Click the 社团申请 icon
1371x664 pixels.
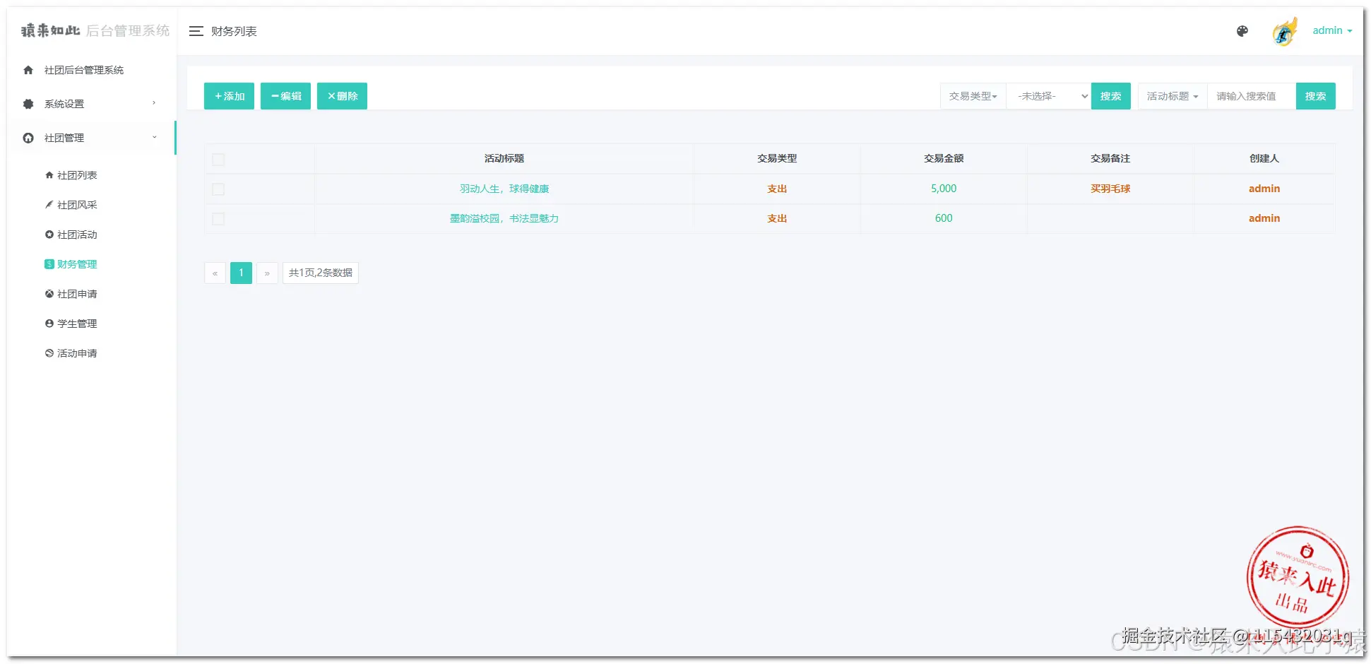pos(49,294)
